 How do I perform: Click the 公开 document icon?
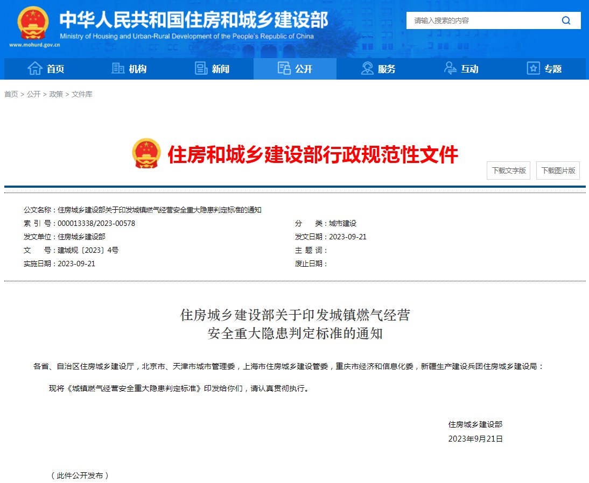click(284, 68)
